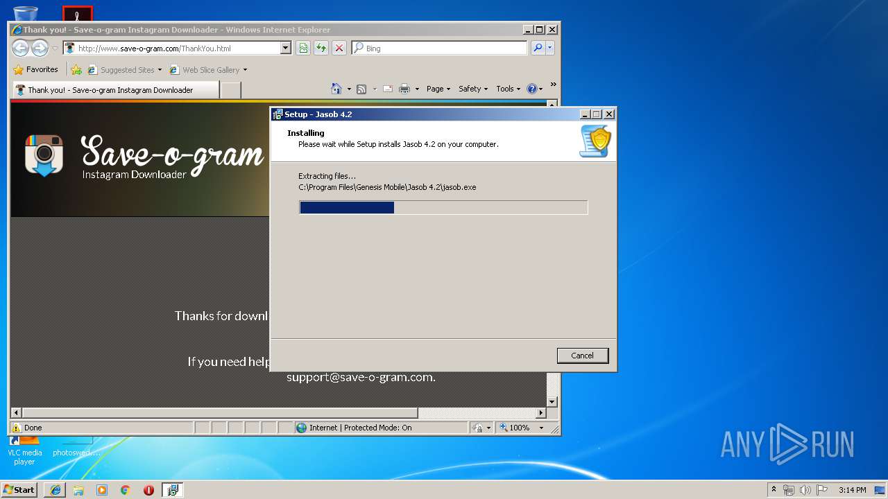Click the Help question mark icon
Image resolution: width=888 pixels, height=499 pixels.
pyautogui.click(x=532, y=89)
